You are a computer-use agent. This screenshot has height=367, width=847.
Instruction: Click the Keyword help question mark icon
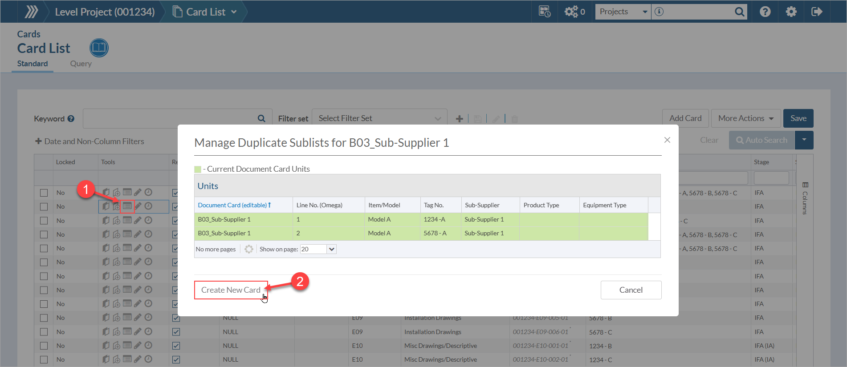pyautogui.click(x=71, y=119)
